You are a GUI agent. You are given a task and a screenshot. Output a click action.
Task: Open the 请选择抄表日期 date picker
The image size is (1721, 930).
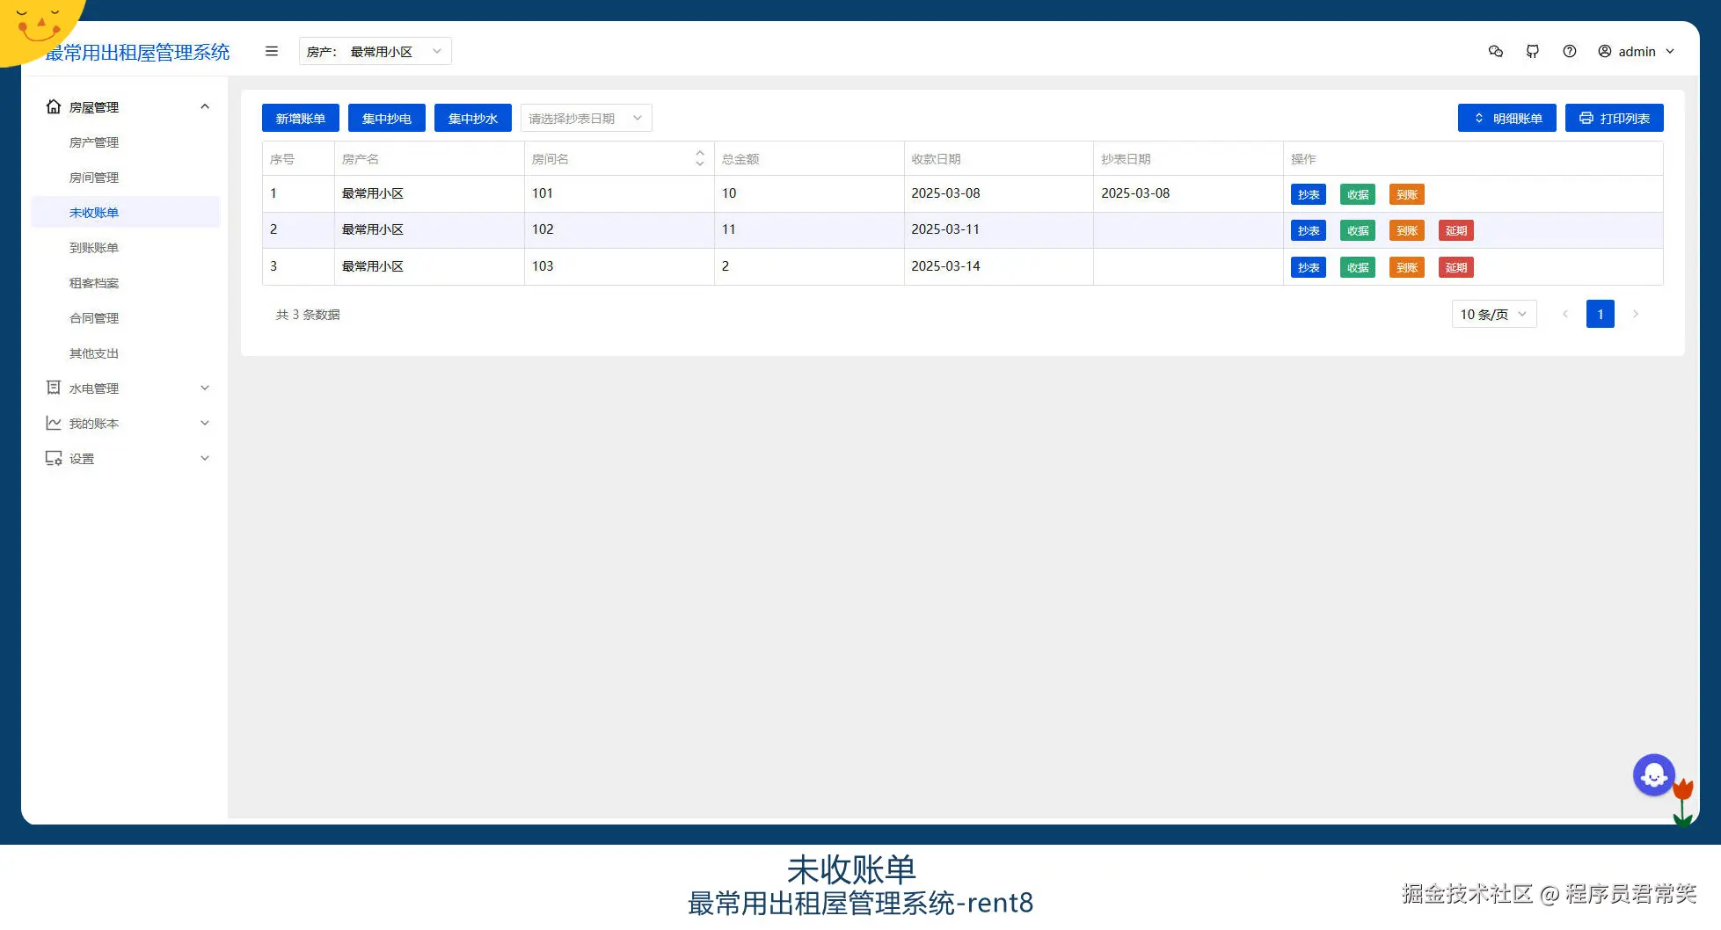click(585, 117)
